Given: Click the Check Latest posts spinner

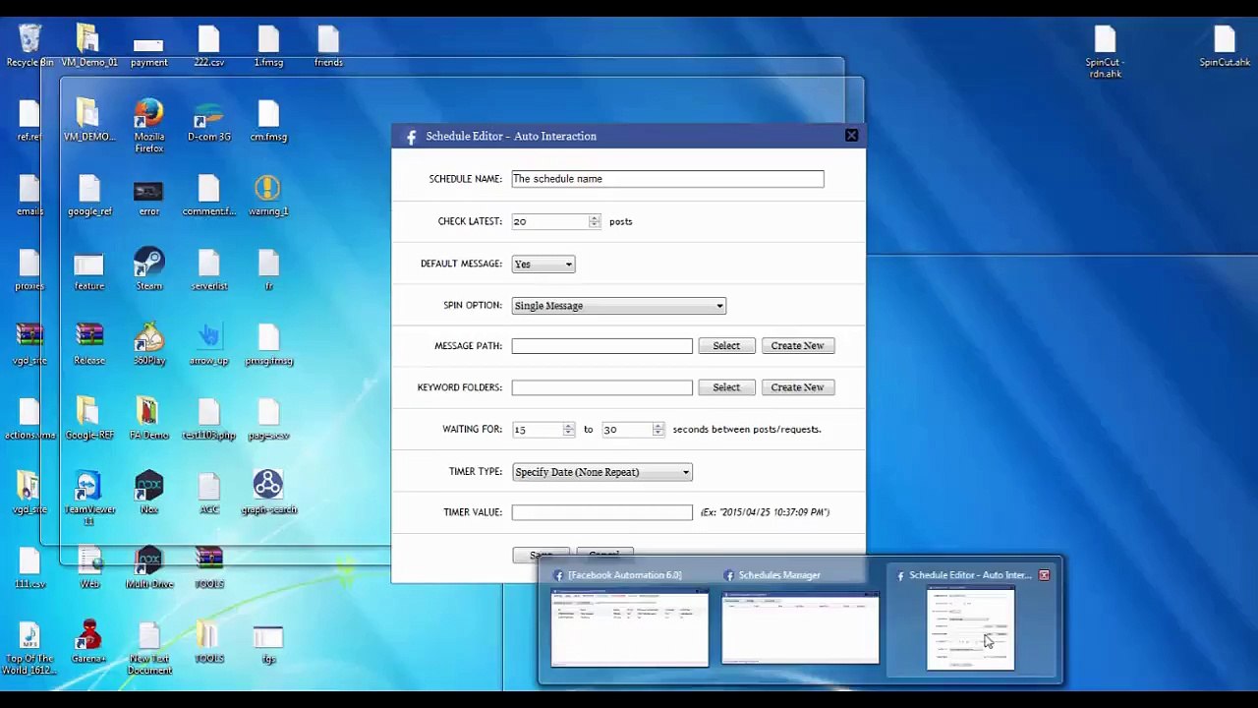Looking at the screenshot, I should pos(594,221).
